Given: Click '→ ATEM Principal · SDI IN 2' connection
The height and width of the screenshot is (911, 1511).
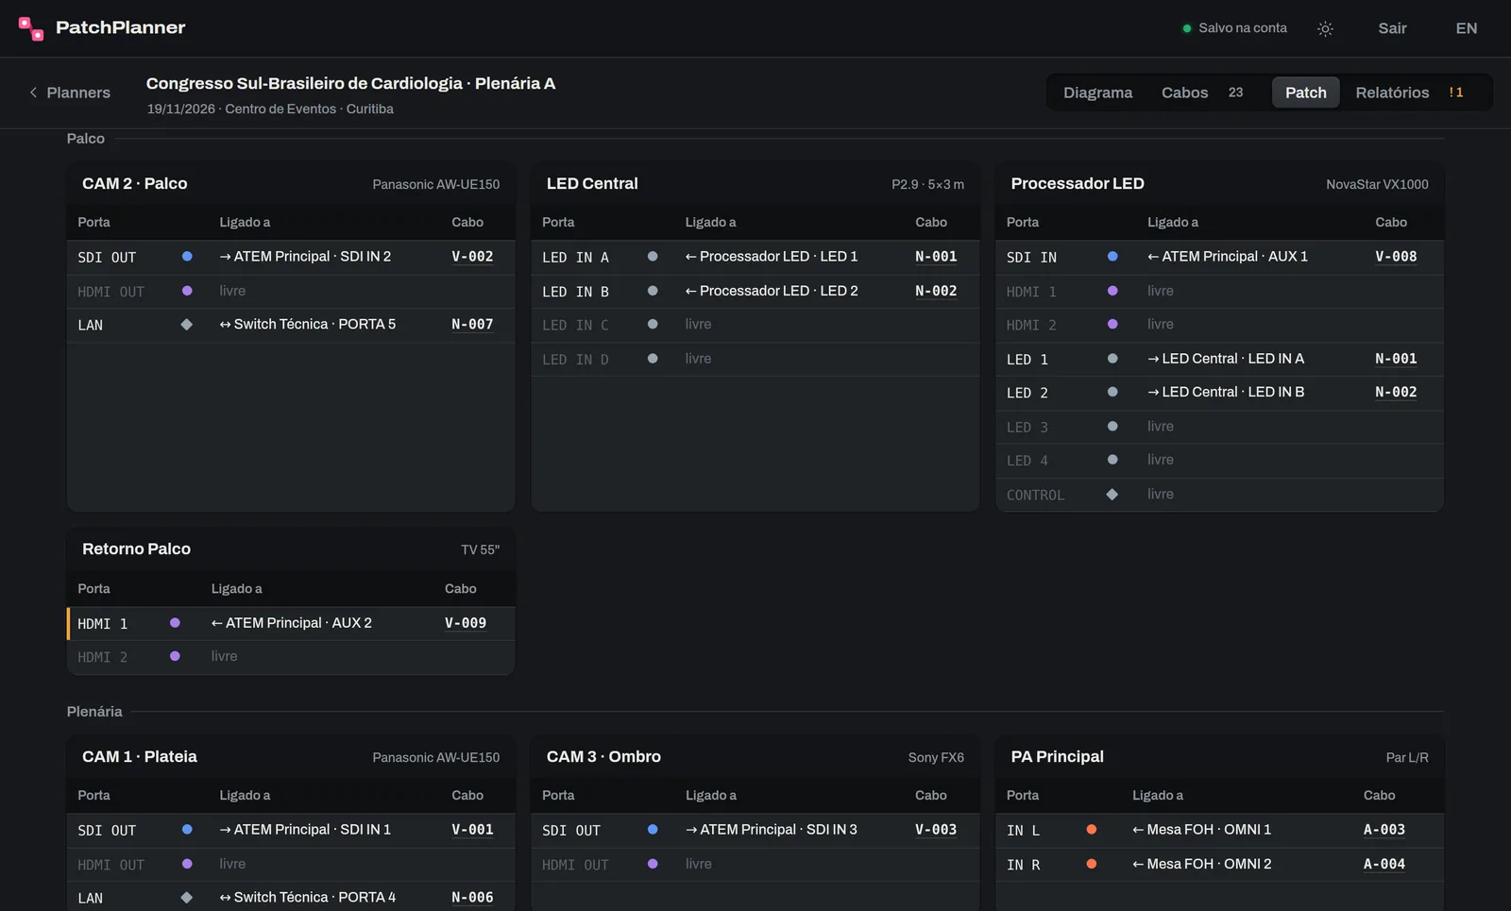Looking at the screenshot, I should pos(305,256).
